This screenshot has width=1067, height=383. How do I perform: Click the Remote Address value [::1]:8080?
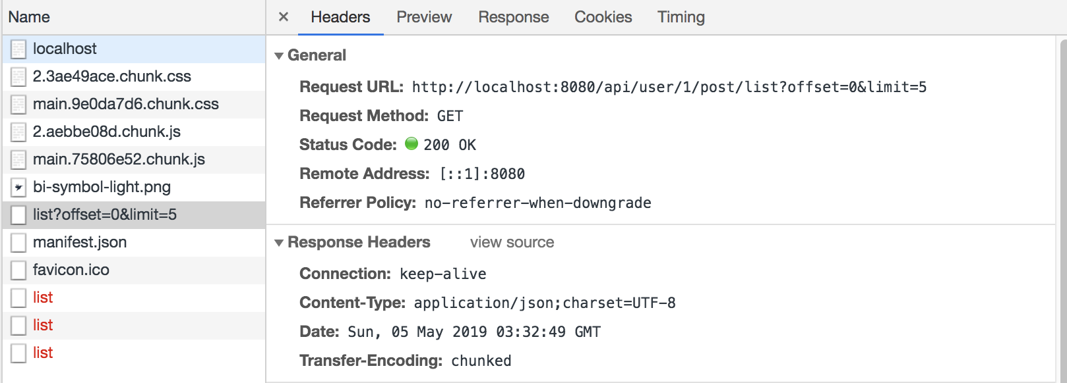tap(483, 174)
